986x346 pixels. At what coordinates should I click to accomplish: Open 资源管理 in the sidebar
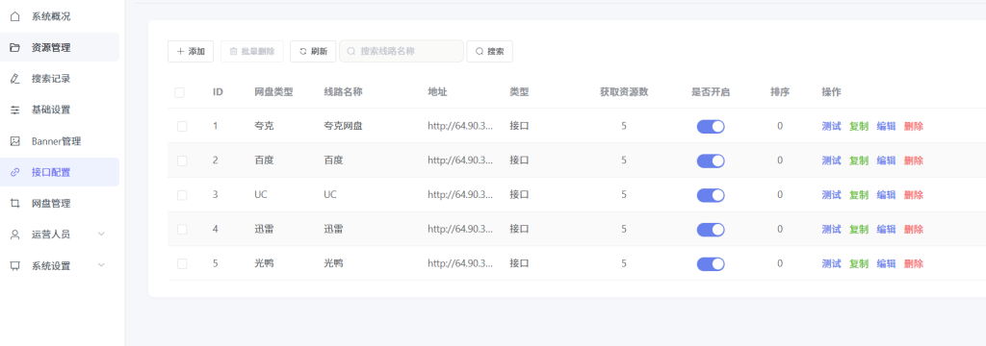60,47
